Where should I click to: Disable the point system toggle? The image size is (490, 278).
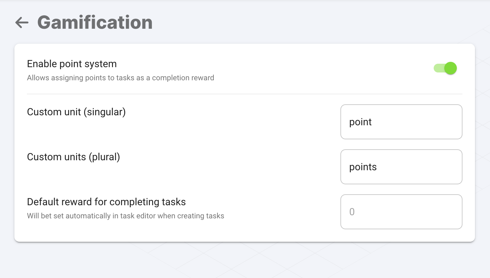(x=445, y=68)
